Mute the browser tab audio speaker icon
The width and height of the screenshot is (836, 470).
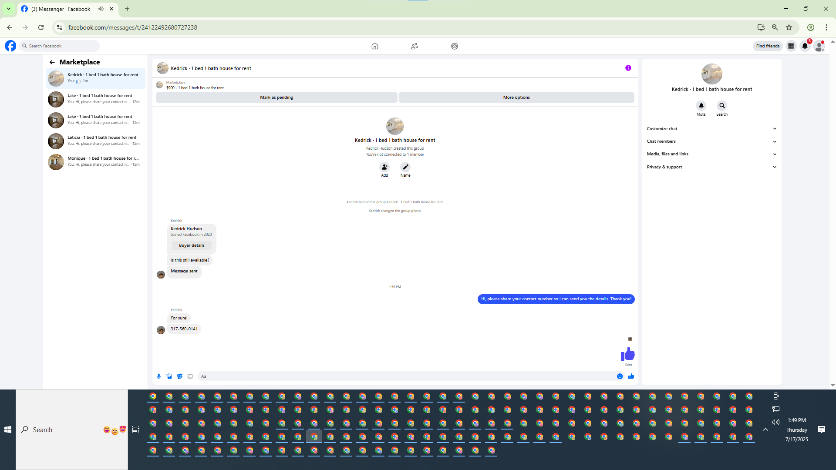[x=101, y=9]
